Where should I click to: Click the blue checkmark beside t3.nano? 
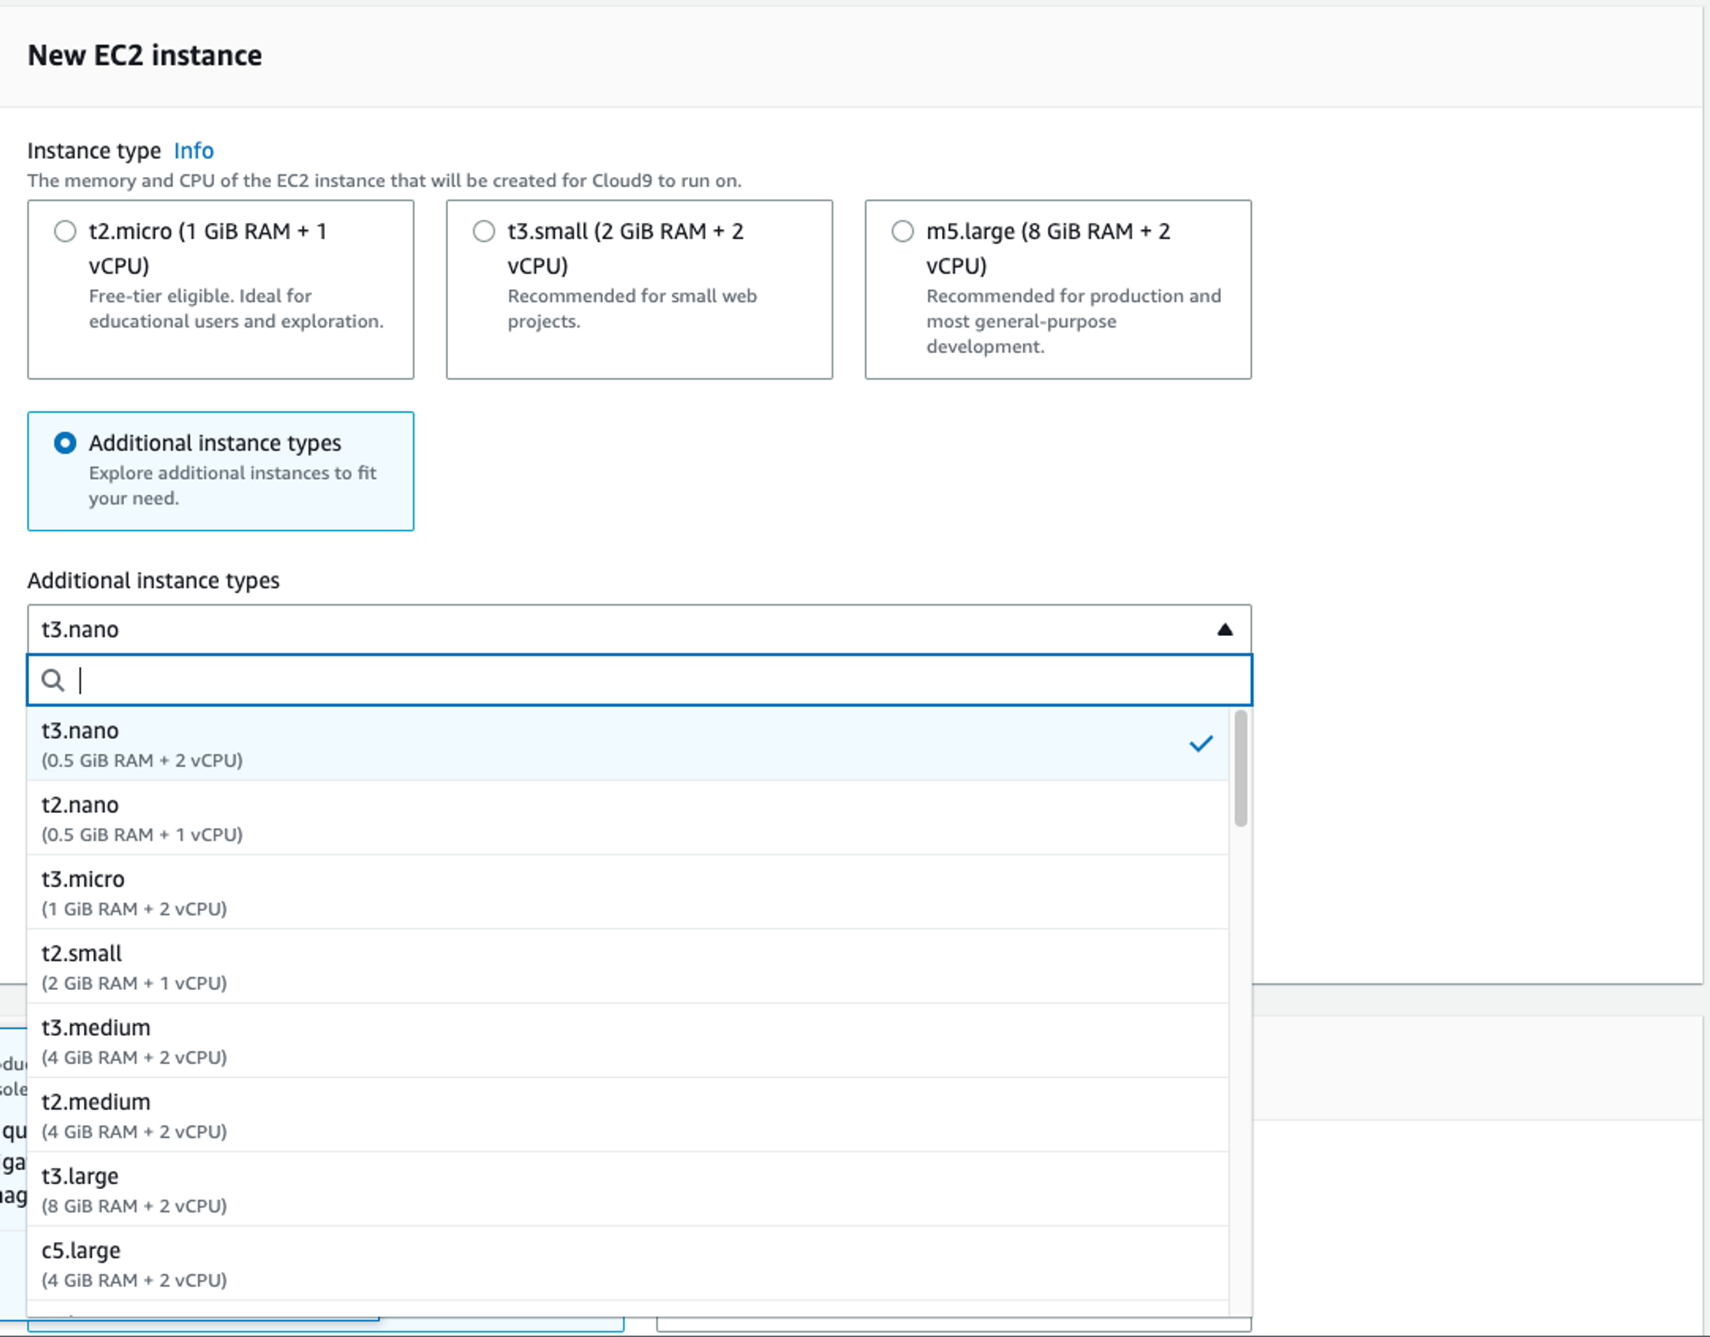(1200, 744)
